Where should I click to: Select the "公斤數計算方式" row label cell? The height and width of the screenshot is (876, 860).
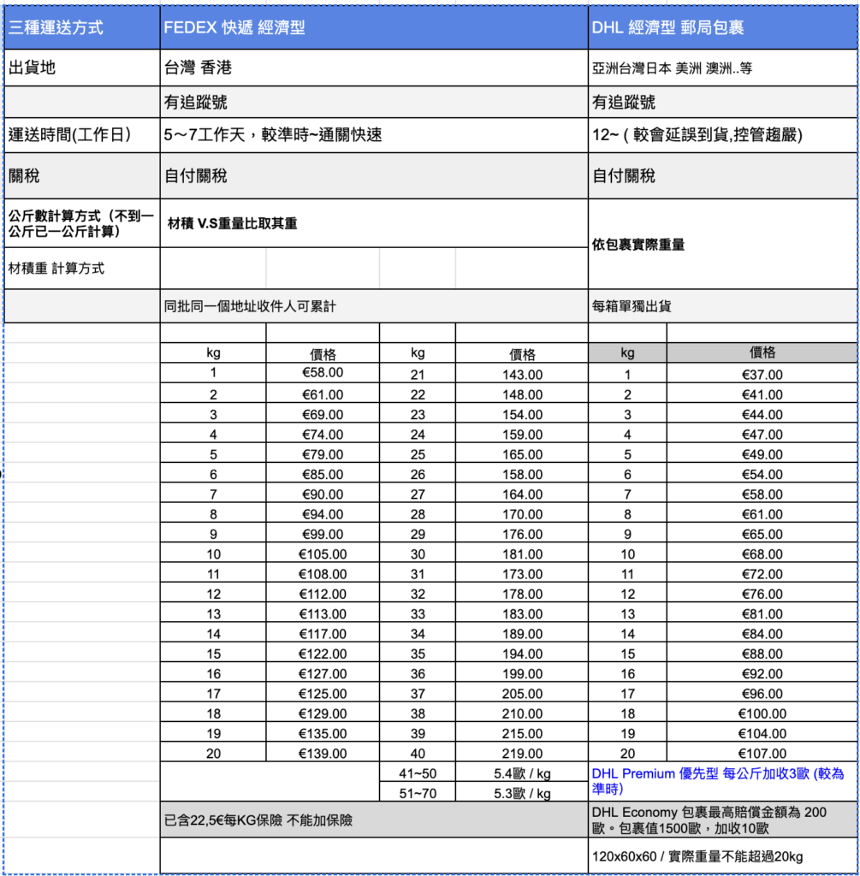(x=82, y=223)
